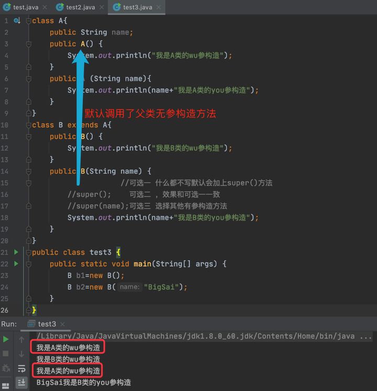The image size is (377, 391).
Task: Toggle scroll-to-end icon in Run panel
Action: [x=21, y=382]
